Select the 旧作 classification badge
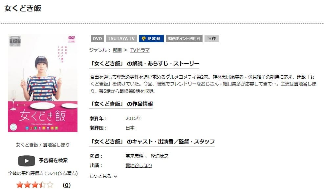This screenshot has width=324, height=194. [211, 38]
